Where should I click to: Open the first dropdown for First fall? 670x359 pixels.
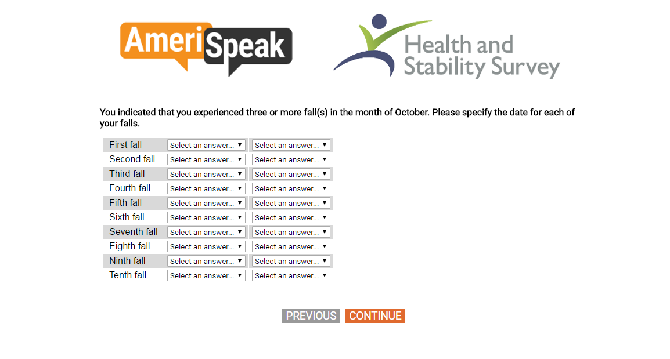(x=206, y=145)
